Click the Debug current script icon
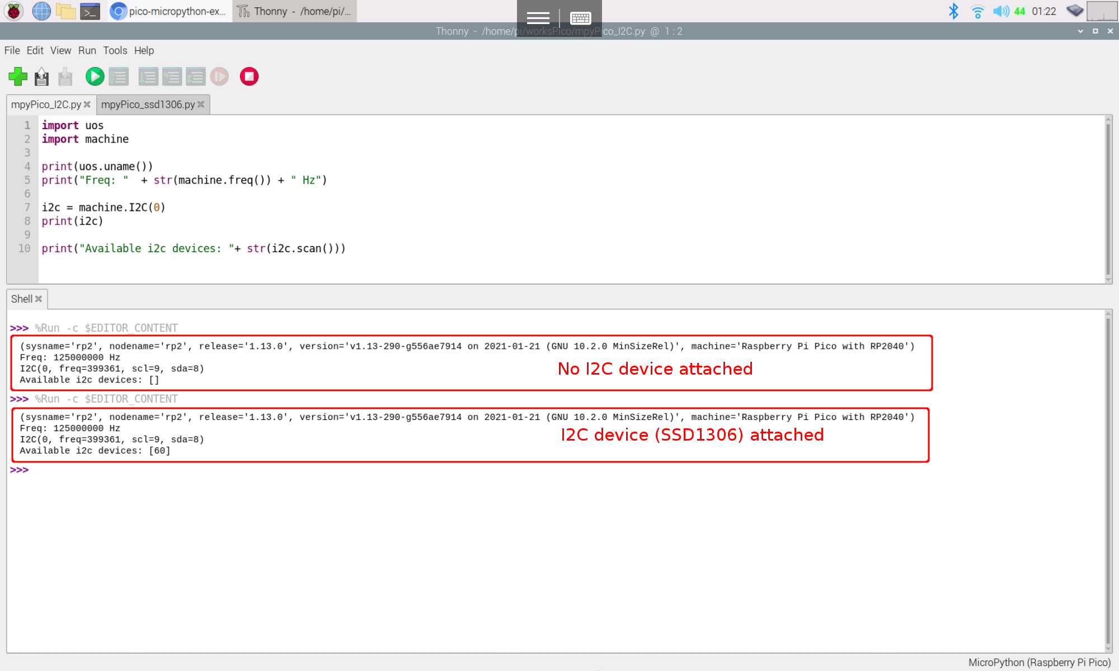This screenshot has width=1119, height=671. (x=119, y=77)
